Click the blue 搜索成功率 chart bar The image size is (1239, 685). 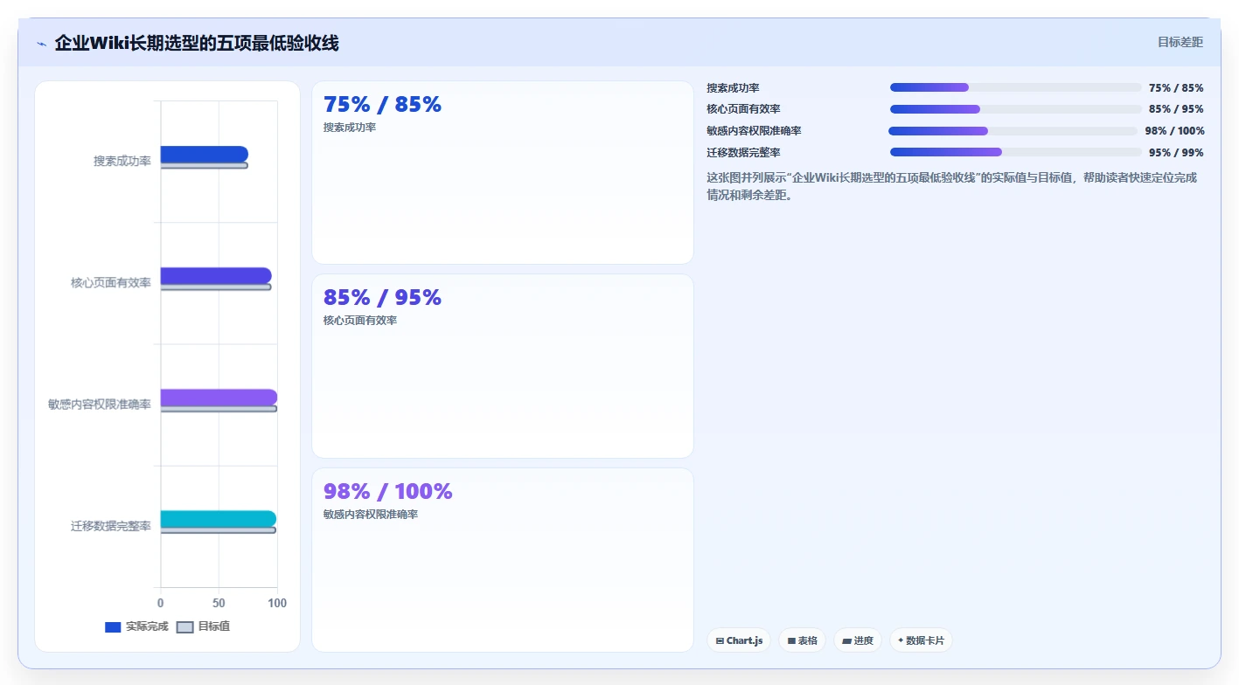click(x=204, y=154)
